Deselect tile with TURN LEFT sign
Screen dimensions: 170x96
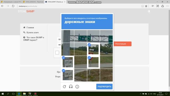coord(68,75)
